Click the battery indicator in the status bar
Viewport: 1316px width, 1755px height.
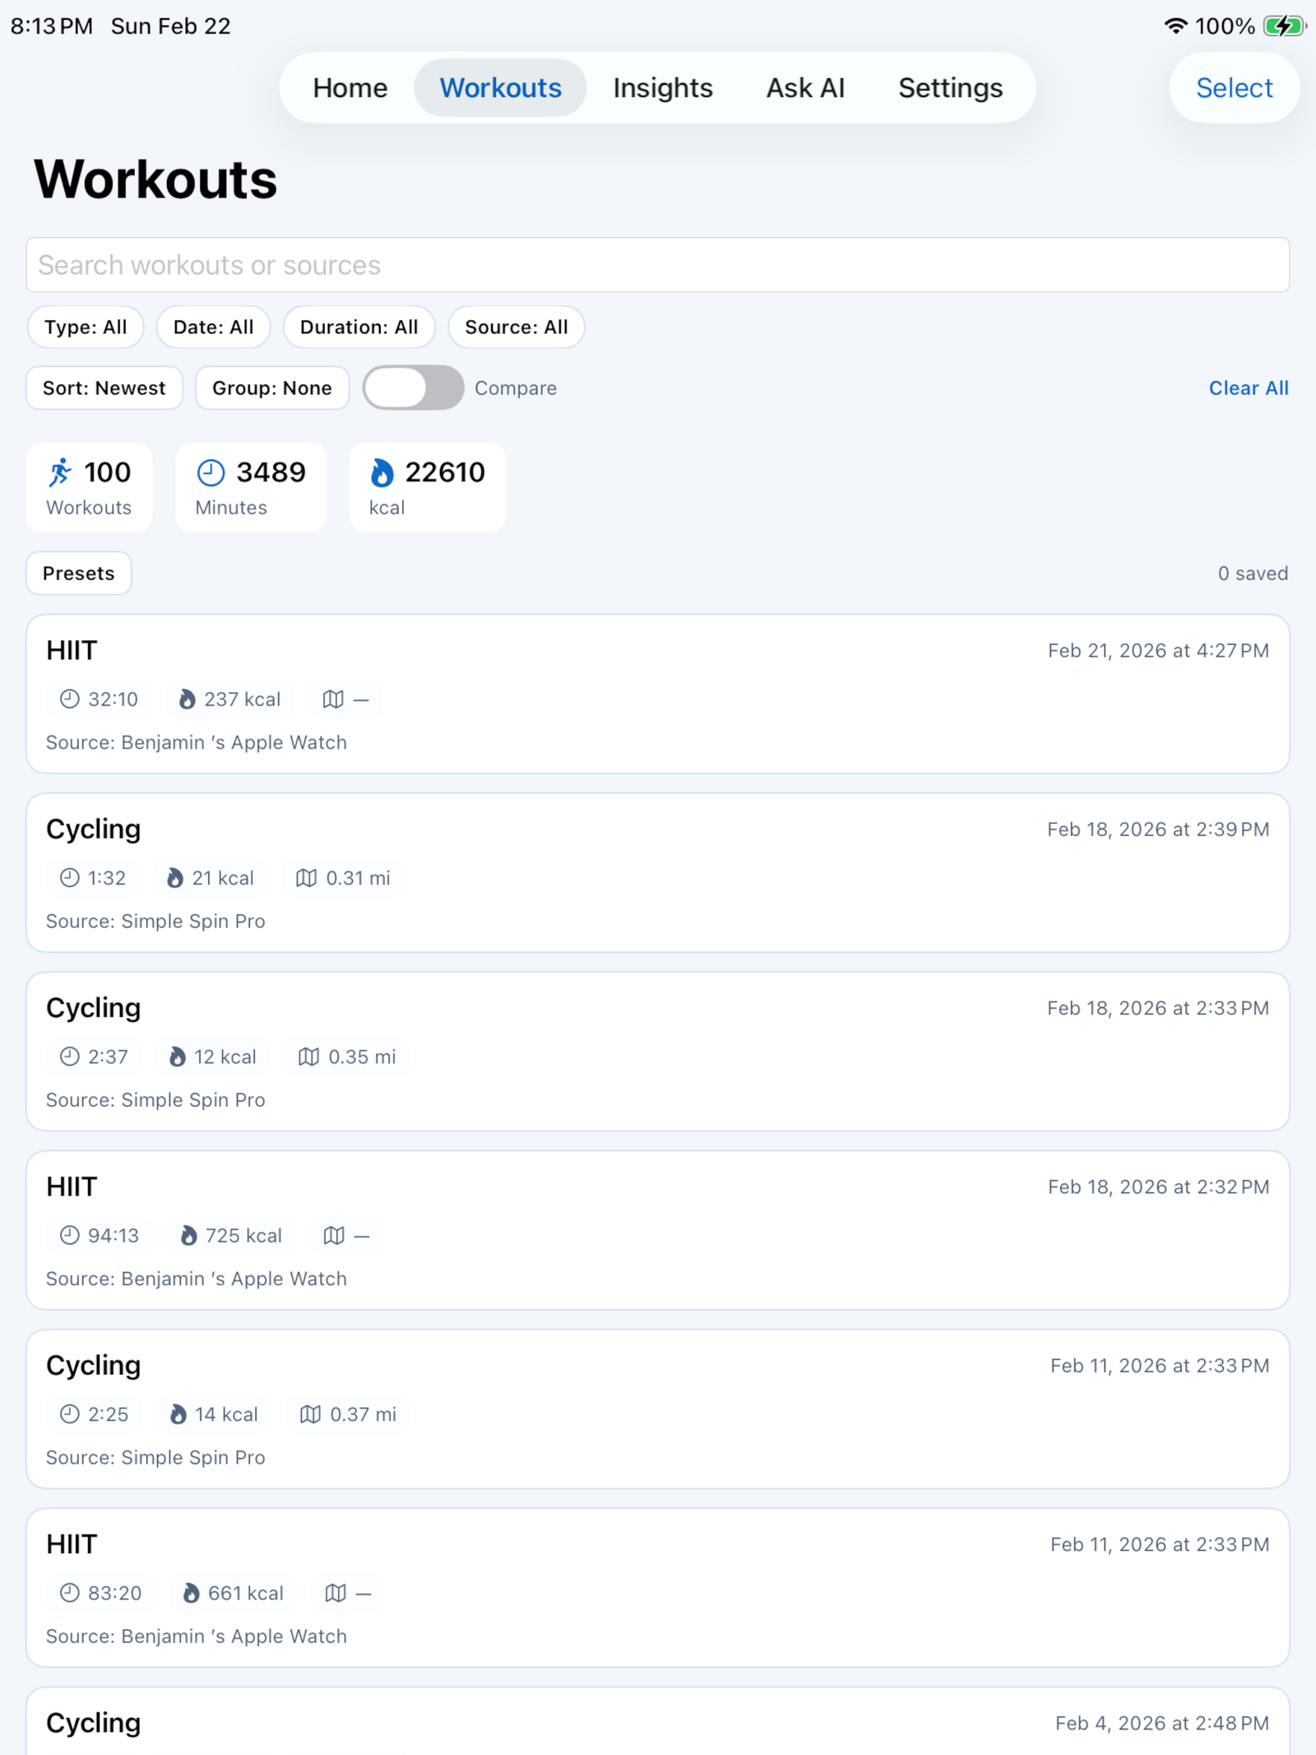point(1283,25)
